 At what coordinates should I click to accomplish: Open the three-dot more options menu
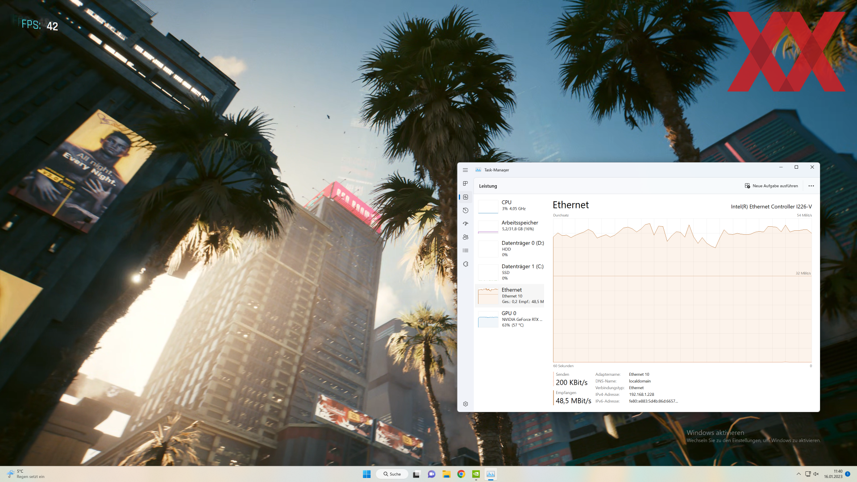pos(811,186)
